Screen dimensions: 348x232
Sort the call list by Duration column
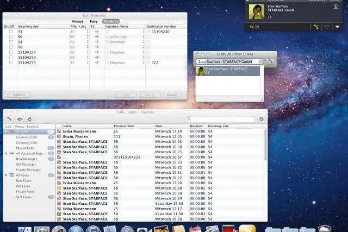(x=197, y=126)
